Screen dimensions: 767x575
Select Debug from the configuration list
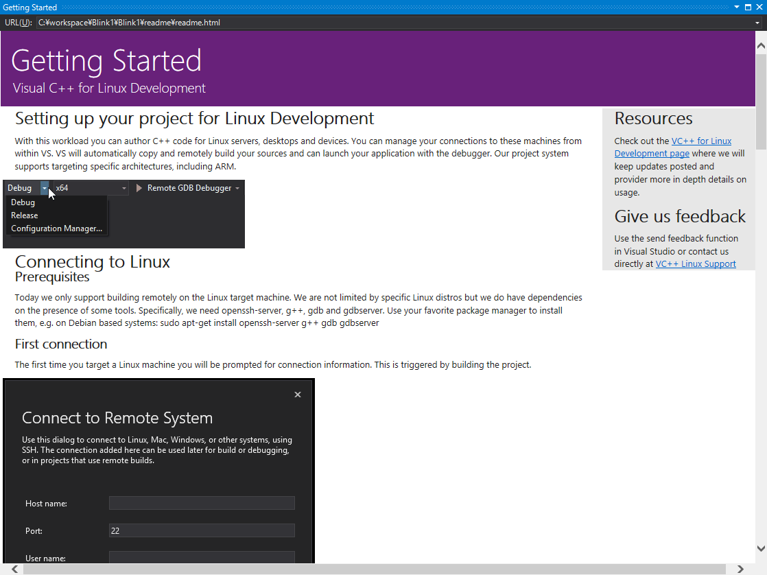click(23, 202)
